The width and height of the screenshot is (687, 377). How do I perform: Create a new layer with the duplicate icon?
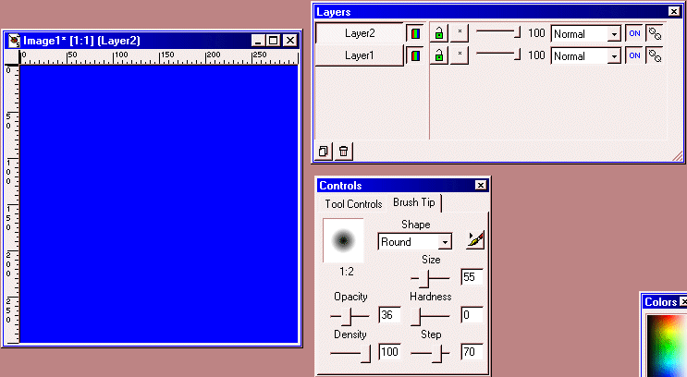point(324,152)
